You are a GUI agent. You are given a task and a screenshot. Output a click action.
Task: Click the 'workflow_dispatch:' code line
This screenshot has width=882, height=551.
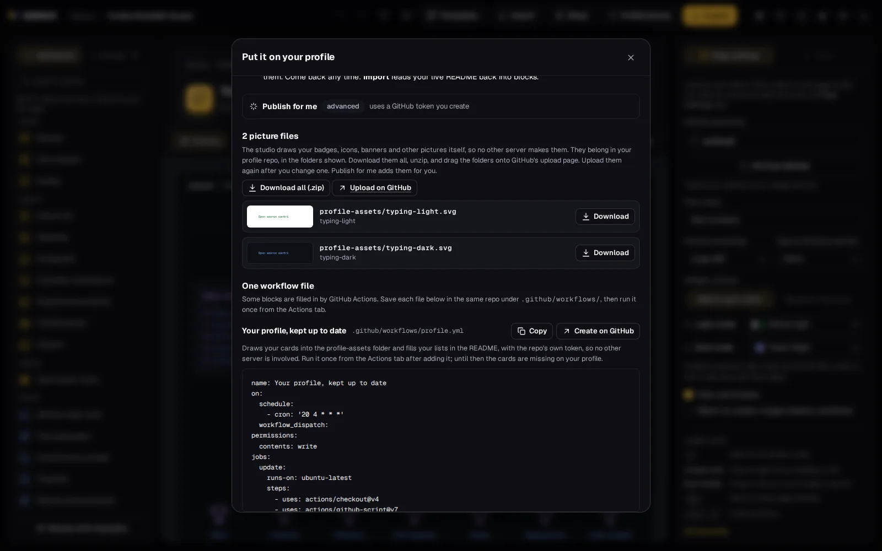pyautogui.click(x=294, y=425)
